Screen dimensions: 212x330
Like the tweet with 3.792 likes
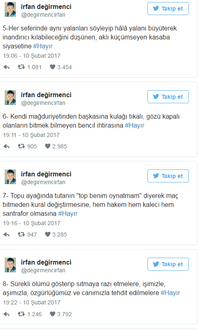[52, 314]
